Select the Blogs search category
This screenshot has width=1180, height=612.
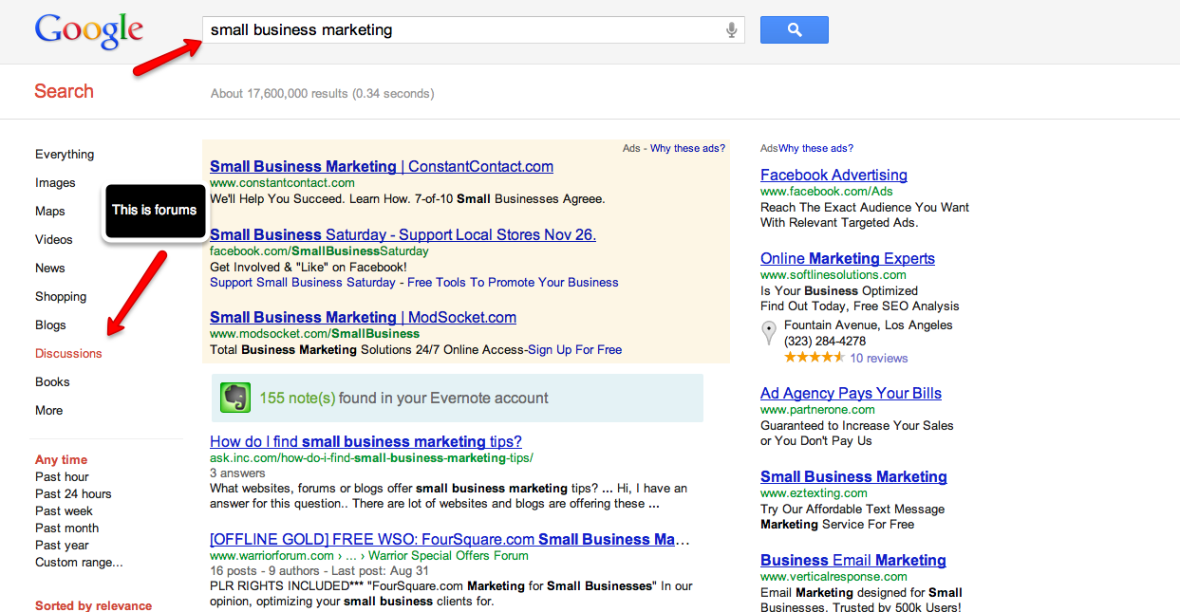[50, 325]
